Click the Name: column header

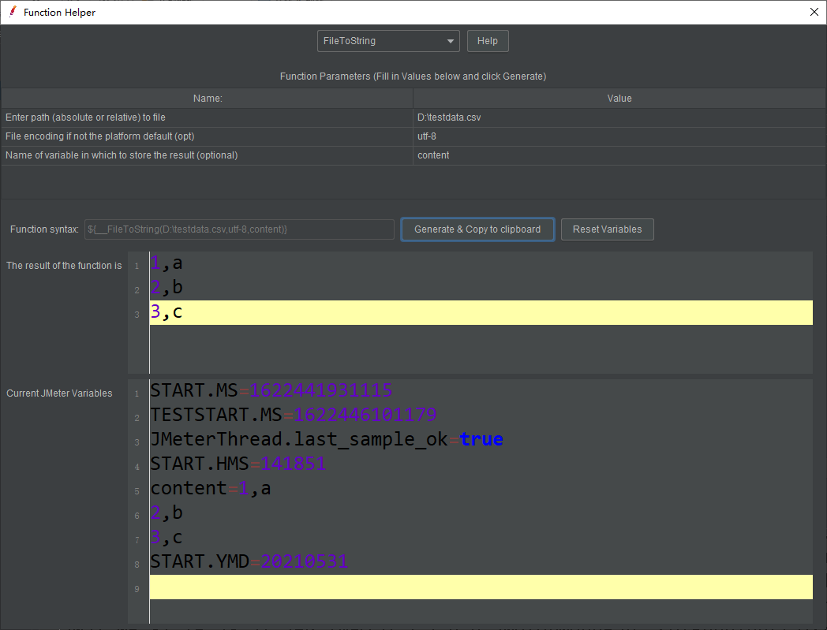[x=208, y=99]
